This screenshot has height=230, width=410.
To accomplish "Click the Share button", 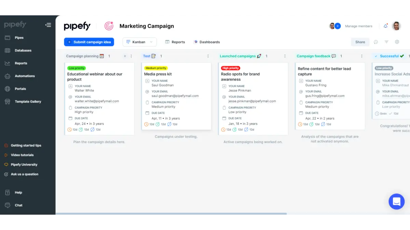I will click(360, 42).
